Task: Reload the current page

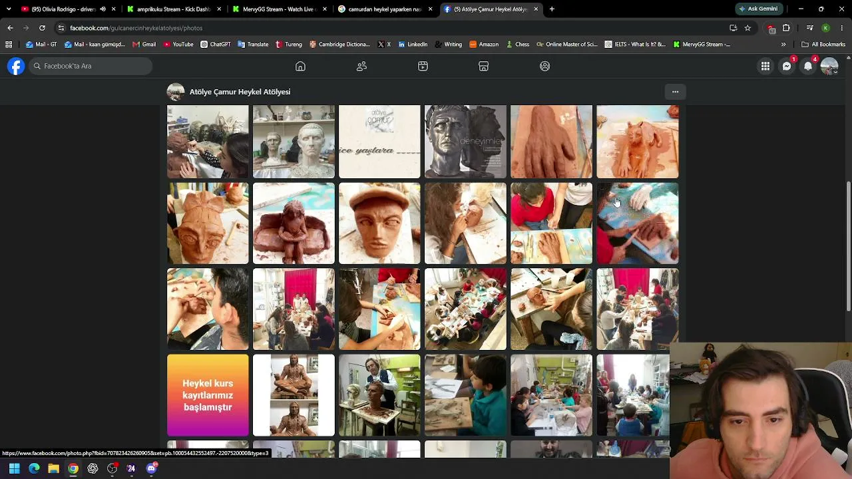Action: [42, 28]
